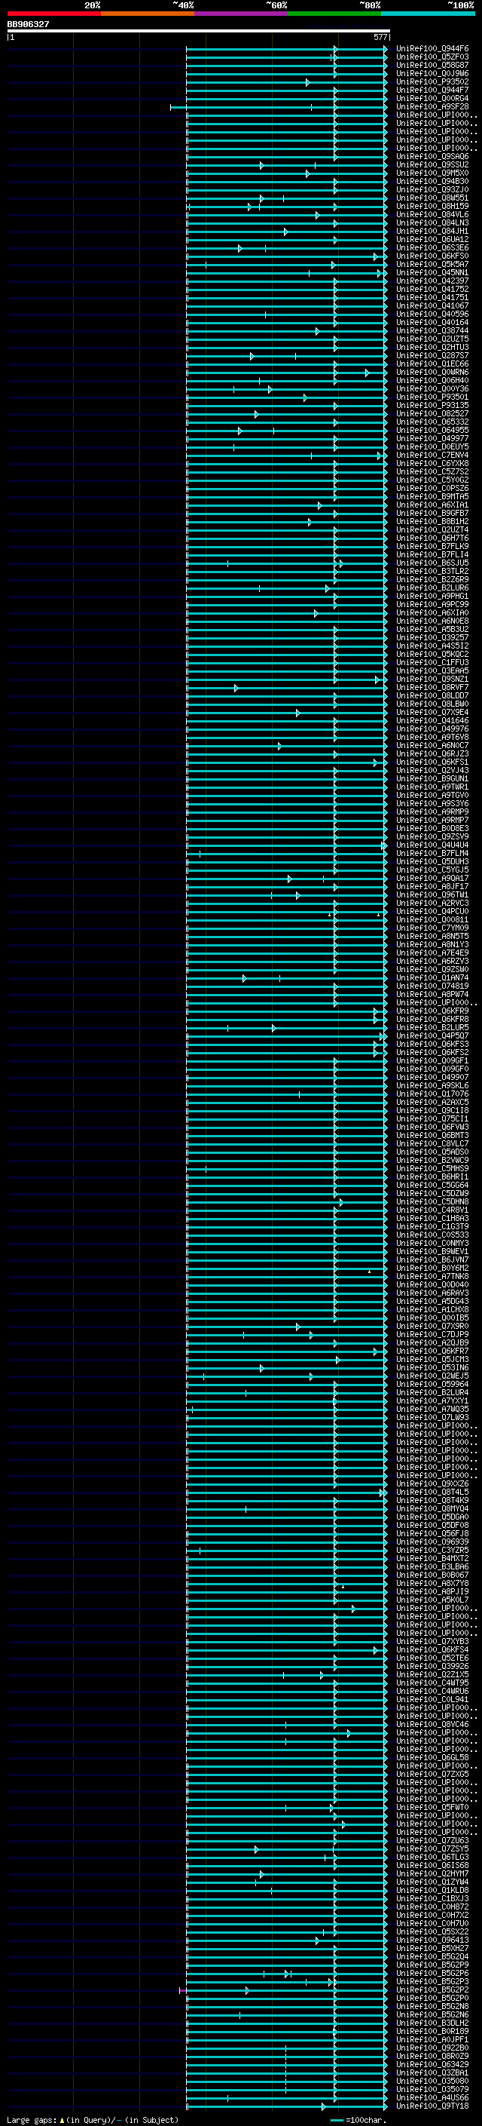Click the red ~20% identity legend bar
This screenshot has height=2126, width=482.
pyautogui.click(x=53, y=14)
